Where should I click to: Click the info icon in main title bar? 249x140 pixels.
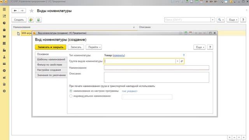pos(231,2)
